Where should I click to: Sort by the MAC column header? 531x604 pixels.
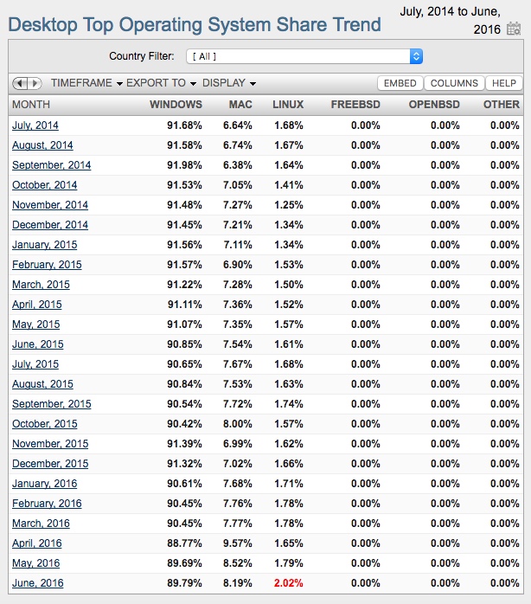coord(240,105)
